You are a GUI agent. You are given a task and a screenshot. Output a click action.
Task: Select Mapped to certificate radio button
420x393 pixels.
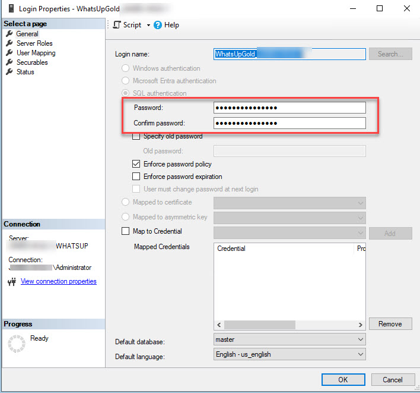click(x=125, y=202)
